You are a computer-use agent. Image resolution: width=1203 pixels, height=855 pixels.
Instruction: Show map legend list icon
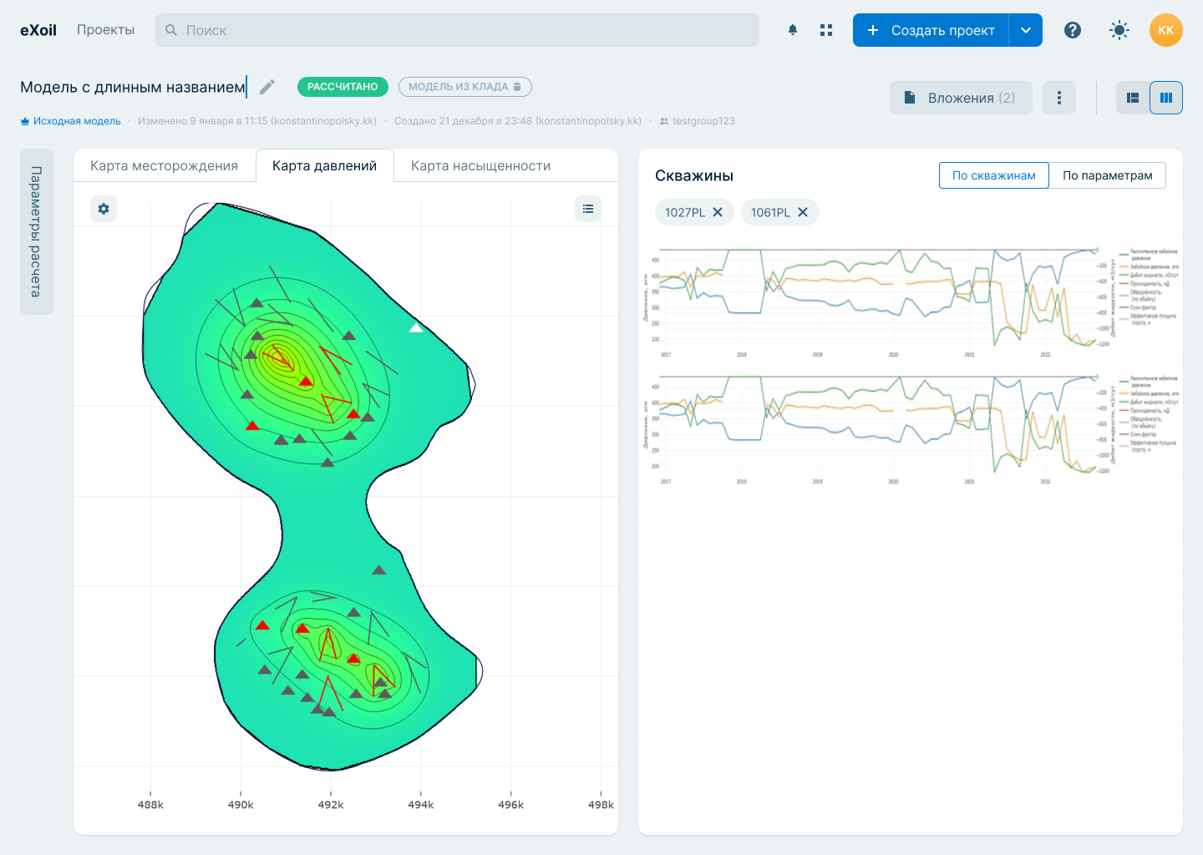[588, 209]
